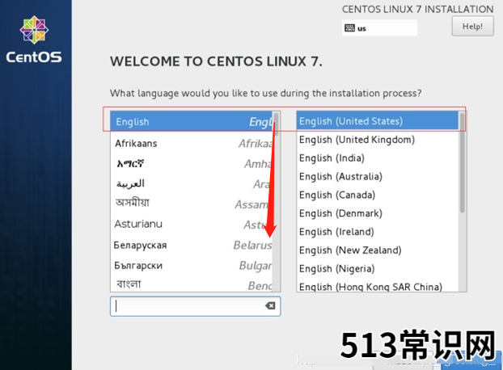Select the Bengali language row
Image resolution: width=503 pixels, height=370 pixels.
point(192,284)
